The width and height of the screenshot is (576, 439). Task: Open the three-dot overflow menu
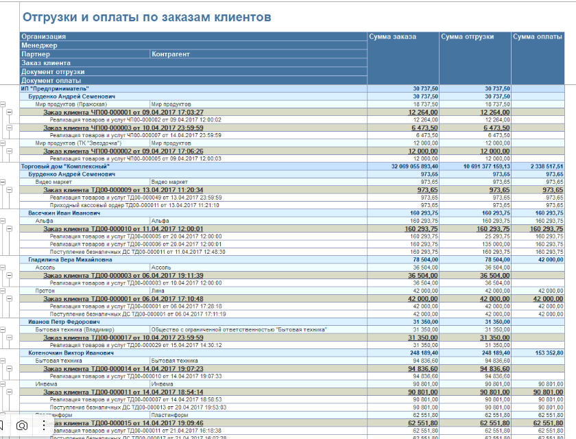point(45,425)
